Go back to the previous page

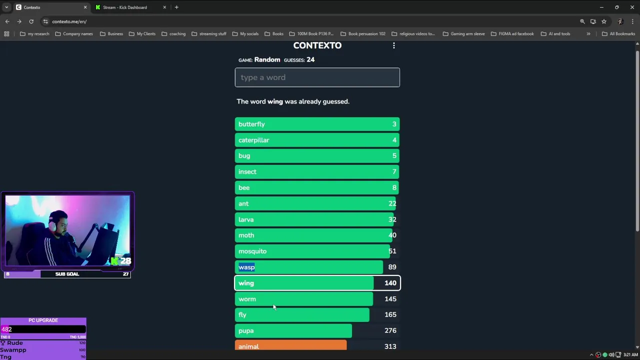coord(7,21)
